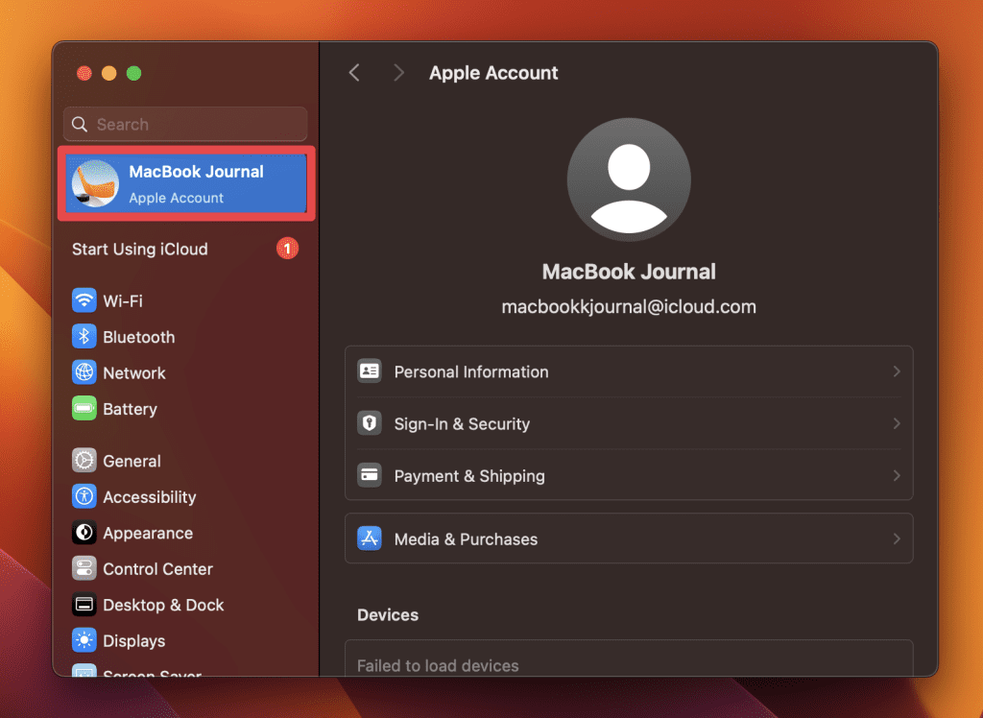Click the Wi-Fi icon in sidebar
Screen dimensions: 983x718
(84, 301)
